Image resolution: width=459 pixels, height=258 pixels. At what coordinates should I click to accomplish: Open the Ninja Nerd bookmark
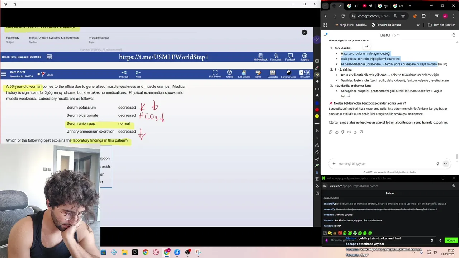(350, 25)
